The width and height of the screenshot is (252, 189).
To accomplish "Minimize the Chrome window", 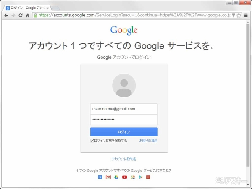I will (229, 3).
